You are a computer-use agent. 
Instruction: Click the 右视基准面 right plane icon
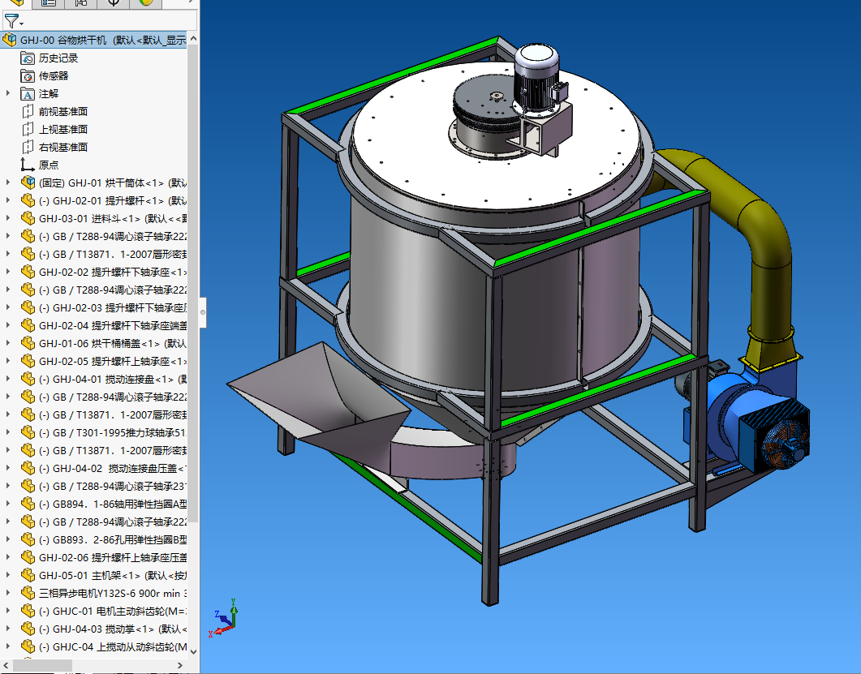point(28,148)
